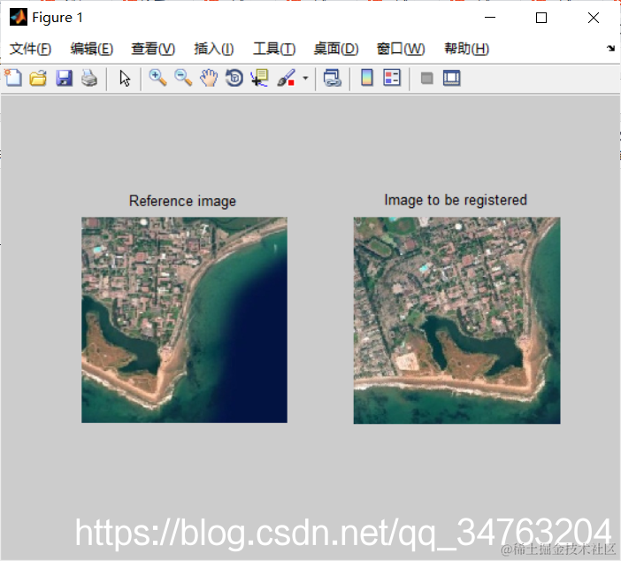
Task: Print the figure using printer icon
Action: pos(89,78)
